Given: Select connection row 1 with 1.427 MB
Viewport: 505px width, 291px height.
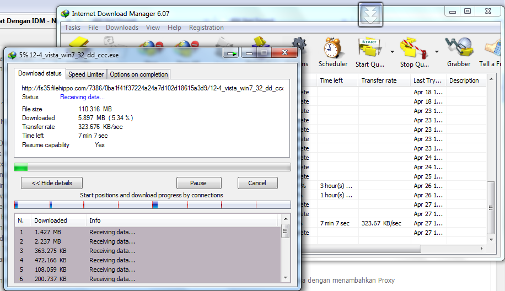Looking at the screenshot, I should pyautogui.click(x=148, y=232).
